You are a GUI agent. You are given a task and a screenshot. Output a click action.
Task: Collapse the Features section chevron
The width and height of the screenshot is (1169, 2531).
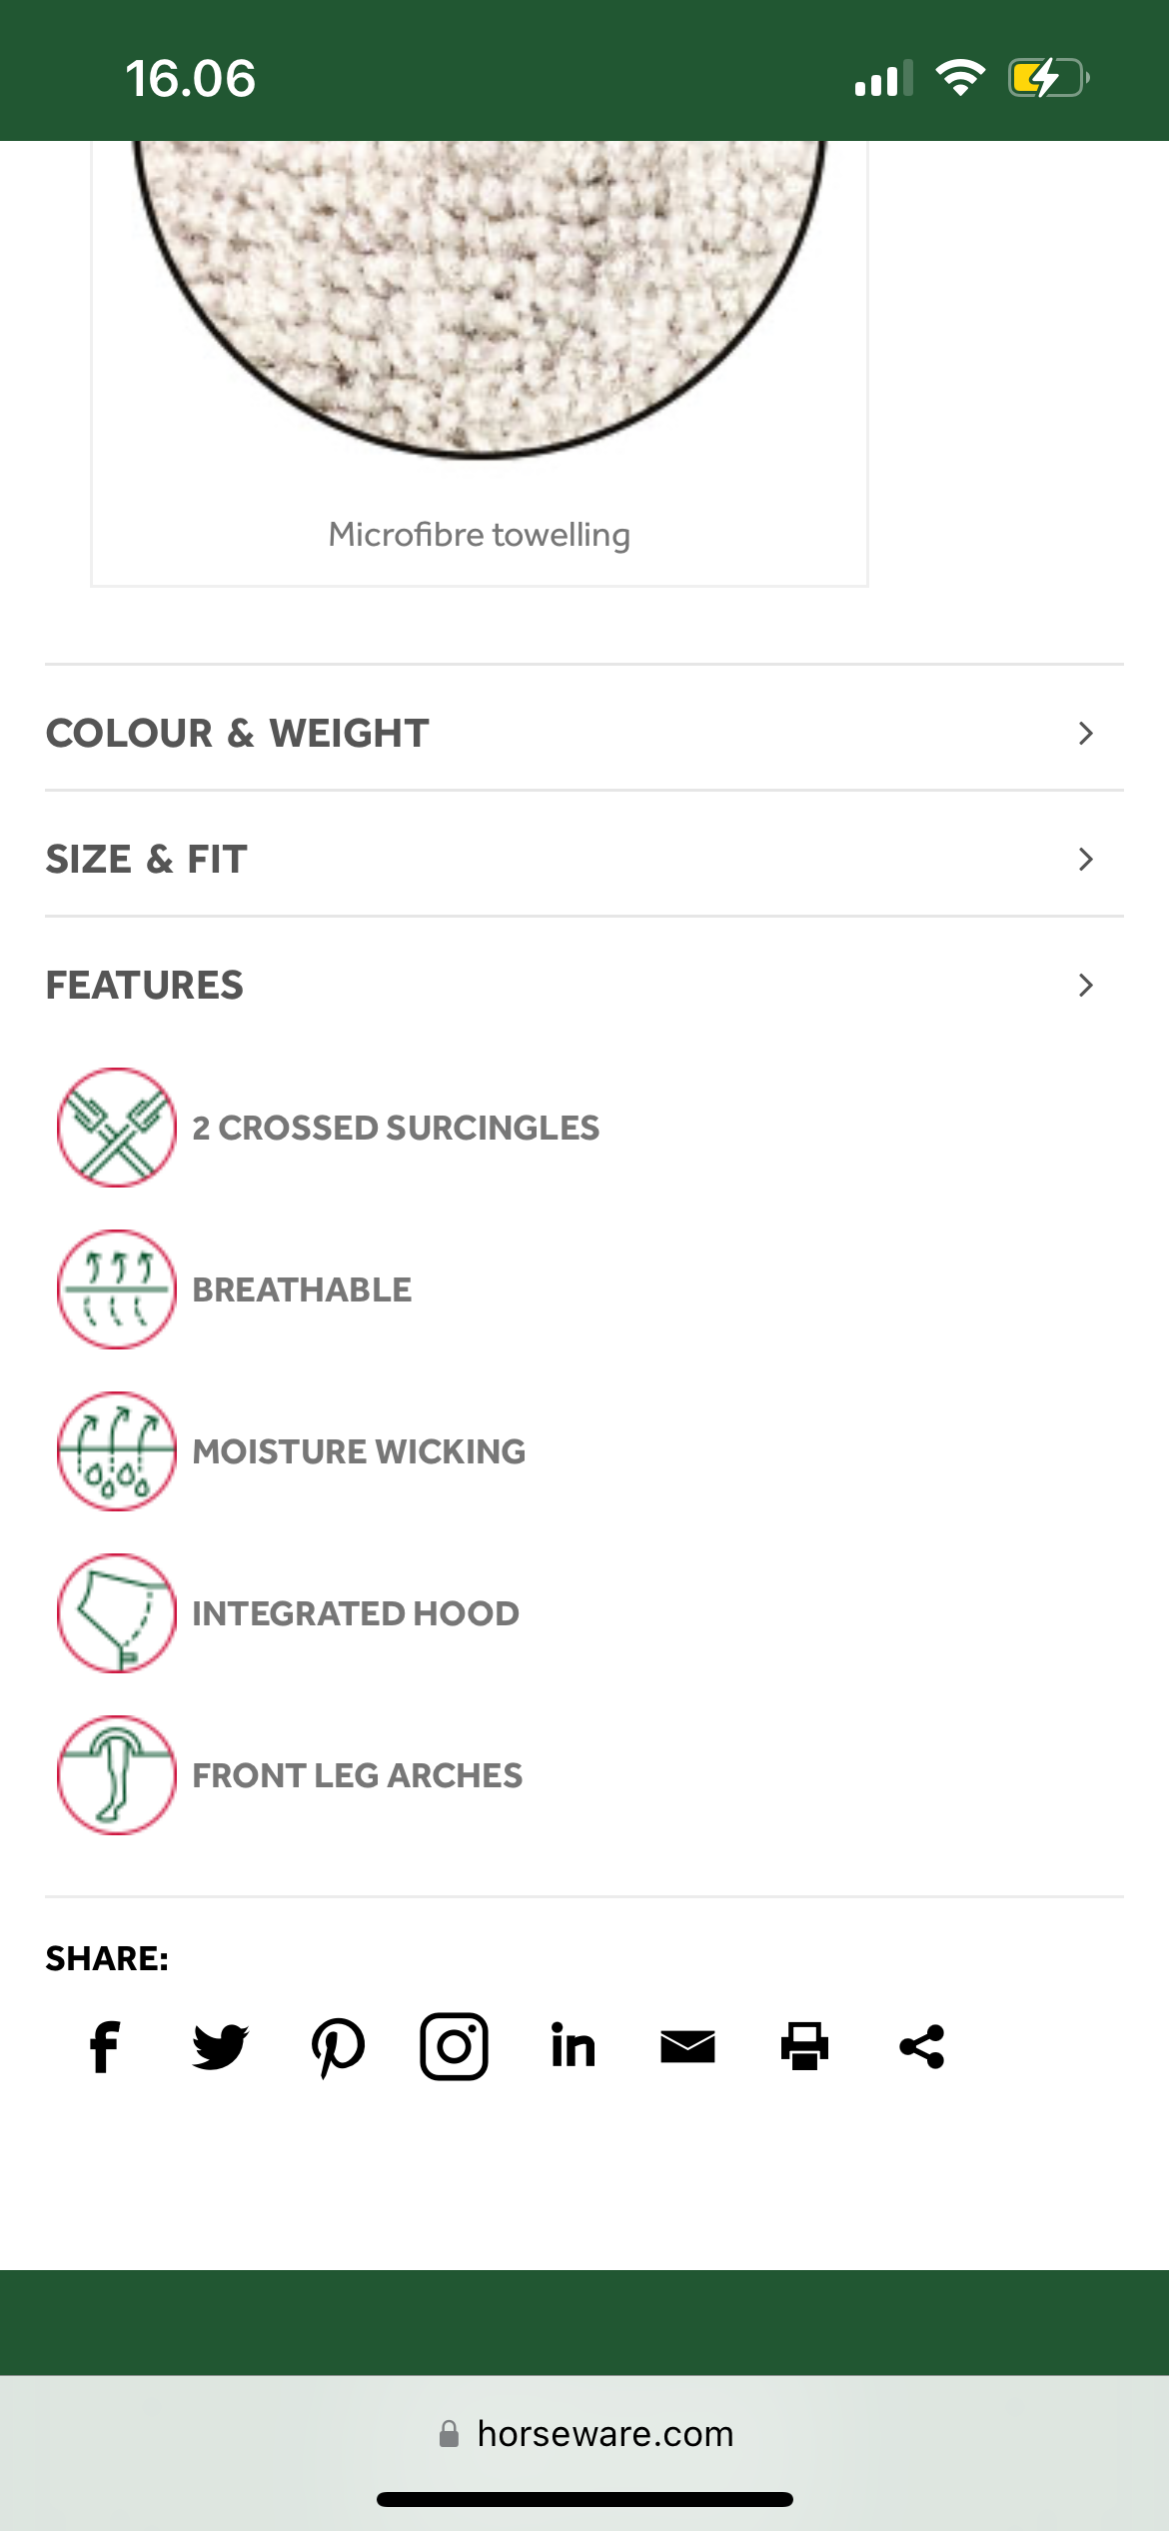tap(1086, 986)
